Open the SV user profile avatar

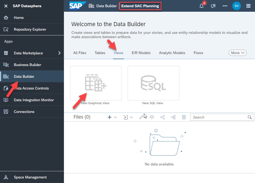tap(236, 6)
